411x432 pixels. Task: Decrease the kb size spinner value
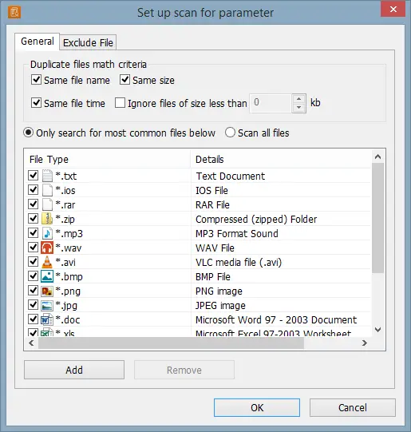tap(299, 108)
